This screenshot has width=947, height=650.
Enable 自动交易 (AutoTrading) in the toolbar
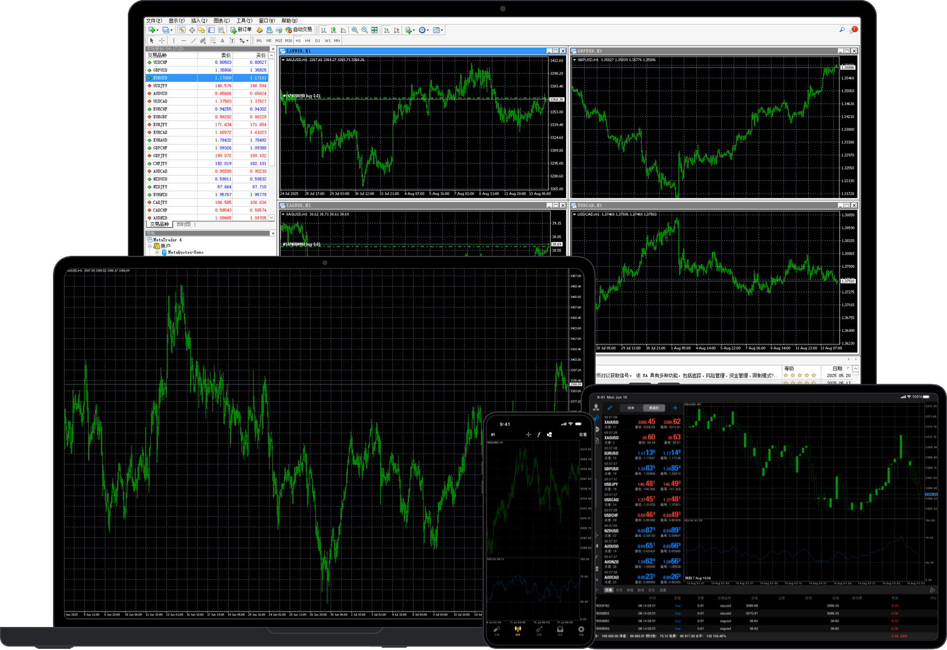point(300,30)
